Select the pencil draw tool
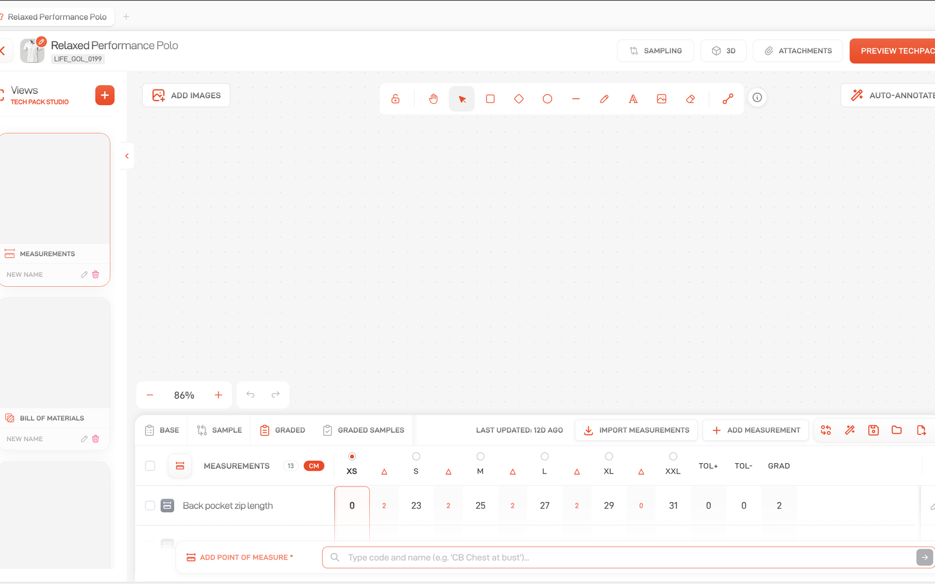Screen dimensions: 935x584 (x=604, y=99)
